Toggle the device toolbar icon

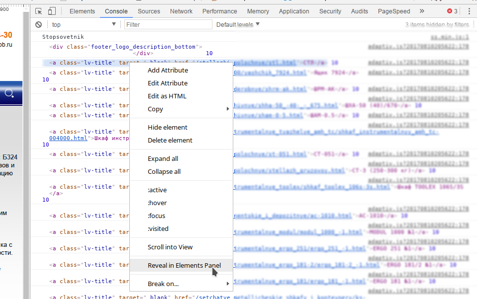[52, 10]
